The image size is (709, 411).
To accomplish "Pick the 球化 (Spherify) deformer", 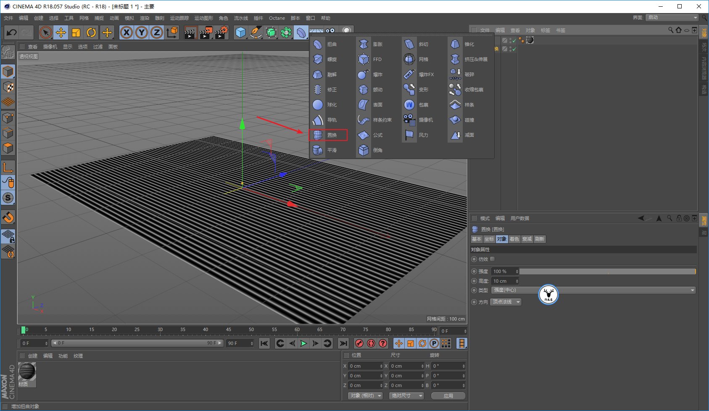I will [x=318, y=105].
